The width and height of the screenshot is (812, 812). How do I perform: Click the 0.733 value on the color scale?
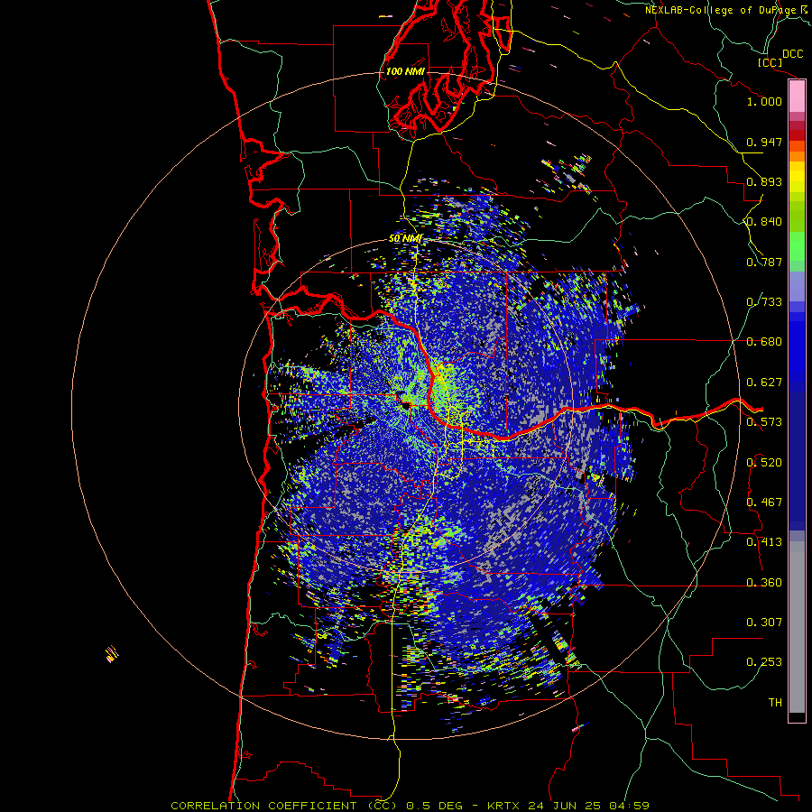764,302
